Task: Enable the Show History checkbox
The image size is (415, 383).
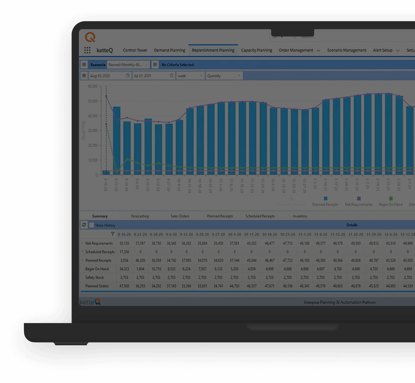Action: (x=92, y=225)
